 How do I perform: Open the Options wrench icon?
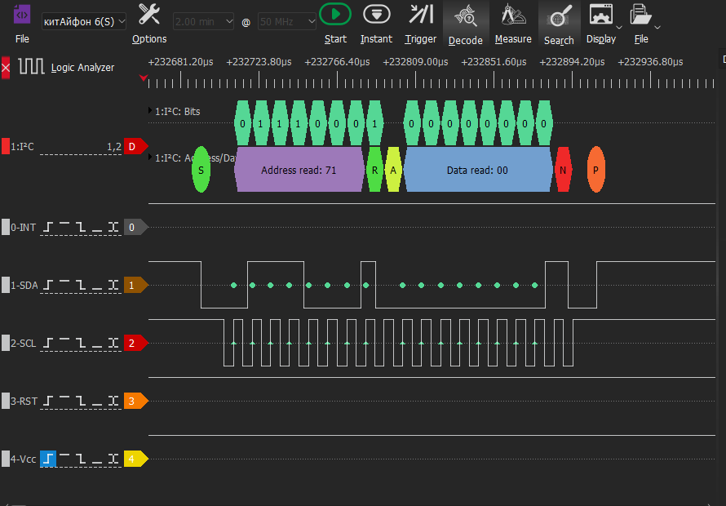(149, 15)
